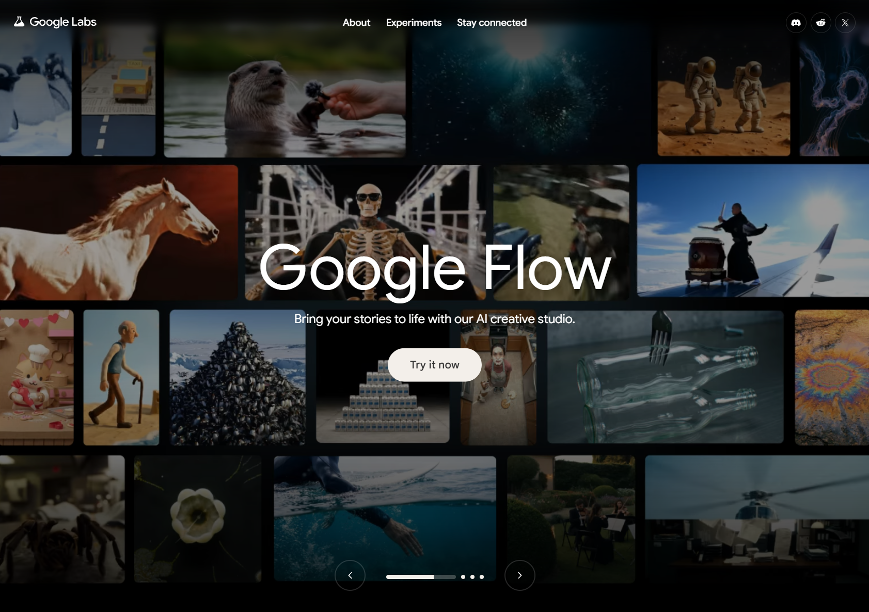Screen dimensions: 869x612
Task: Select the second carousel dot
Action: (x=463, y=577)
